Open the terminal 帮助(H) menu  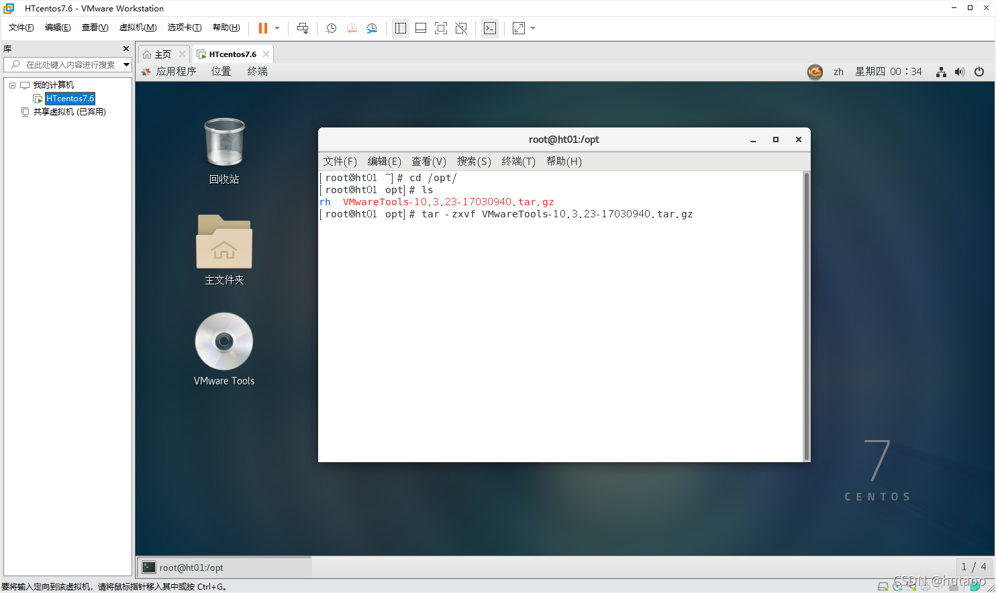click(x=564, y=162)
